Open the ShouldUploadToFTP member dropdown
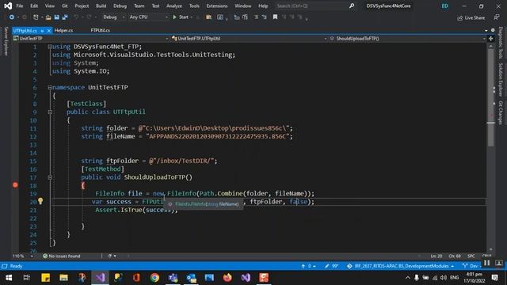This screenshot has width=507, height=285. coord(407,39)
